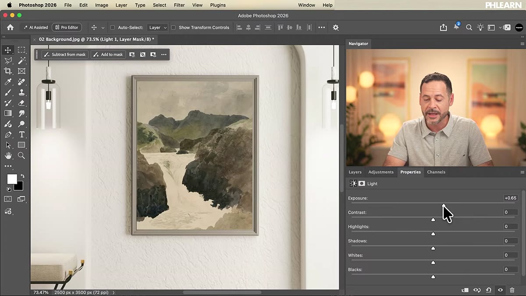Screen dimensions: 526x296
Task: Select the Pen tool
Action: click(x=8, y=134)
